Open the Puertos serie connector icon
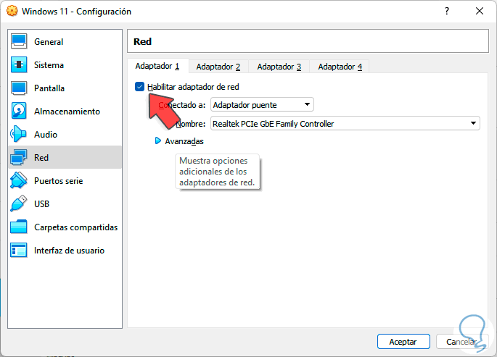 point(19,180)
